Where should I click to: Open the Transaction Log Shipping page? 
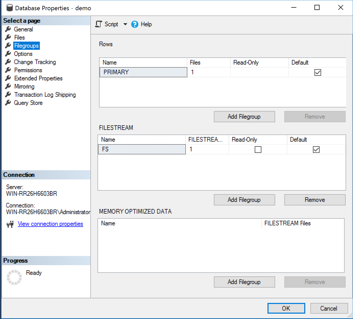click(x=45, y=95)
